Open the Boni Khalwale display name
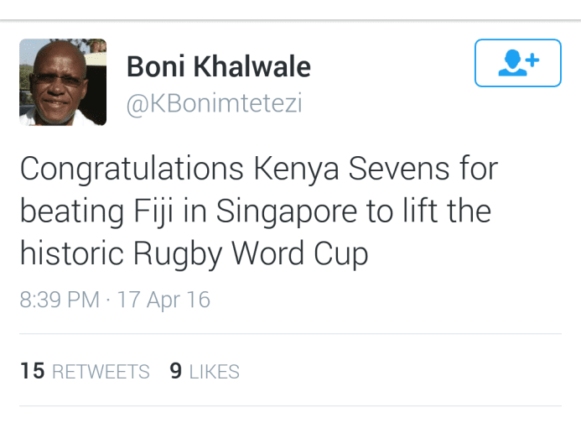This screenshot has width=581, height=428. click(219, 67)
